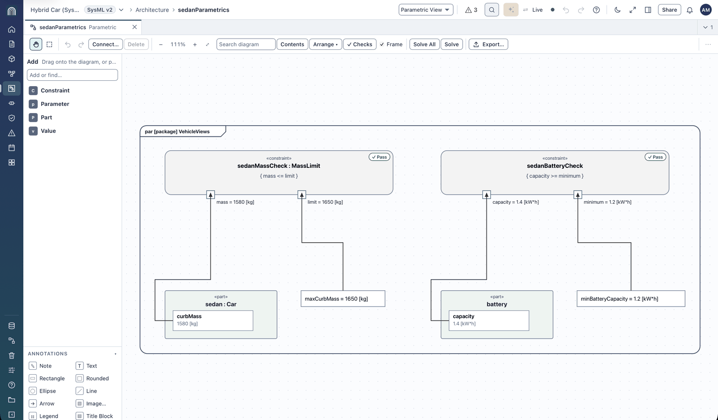Screen dimensions: 718x420
Task: Open the home sidebar icon
Action: tap(12, 30)
